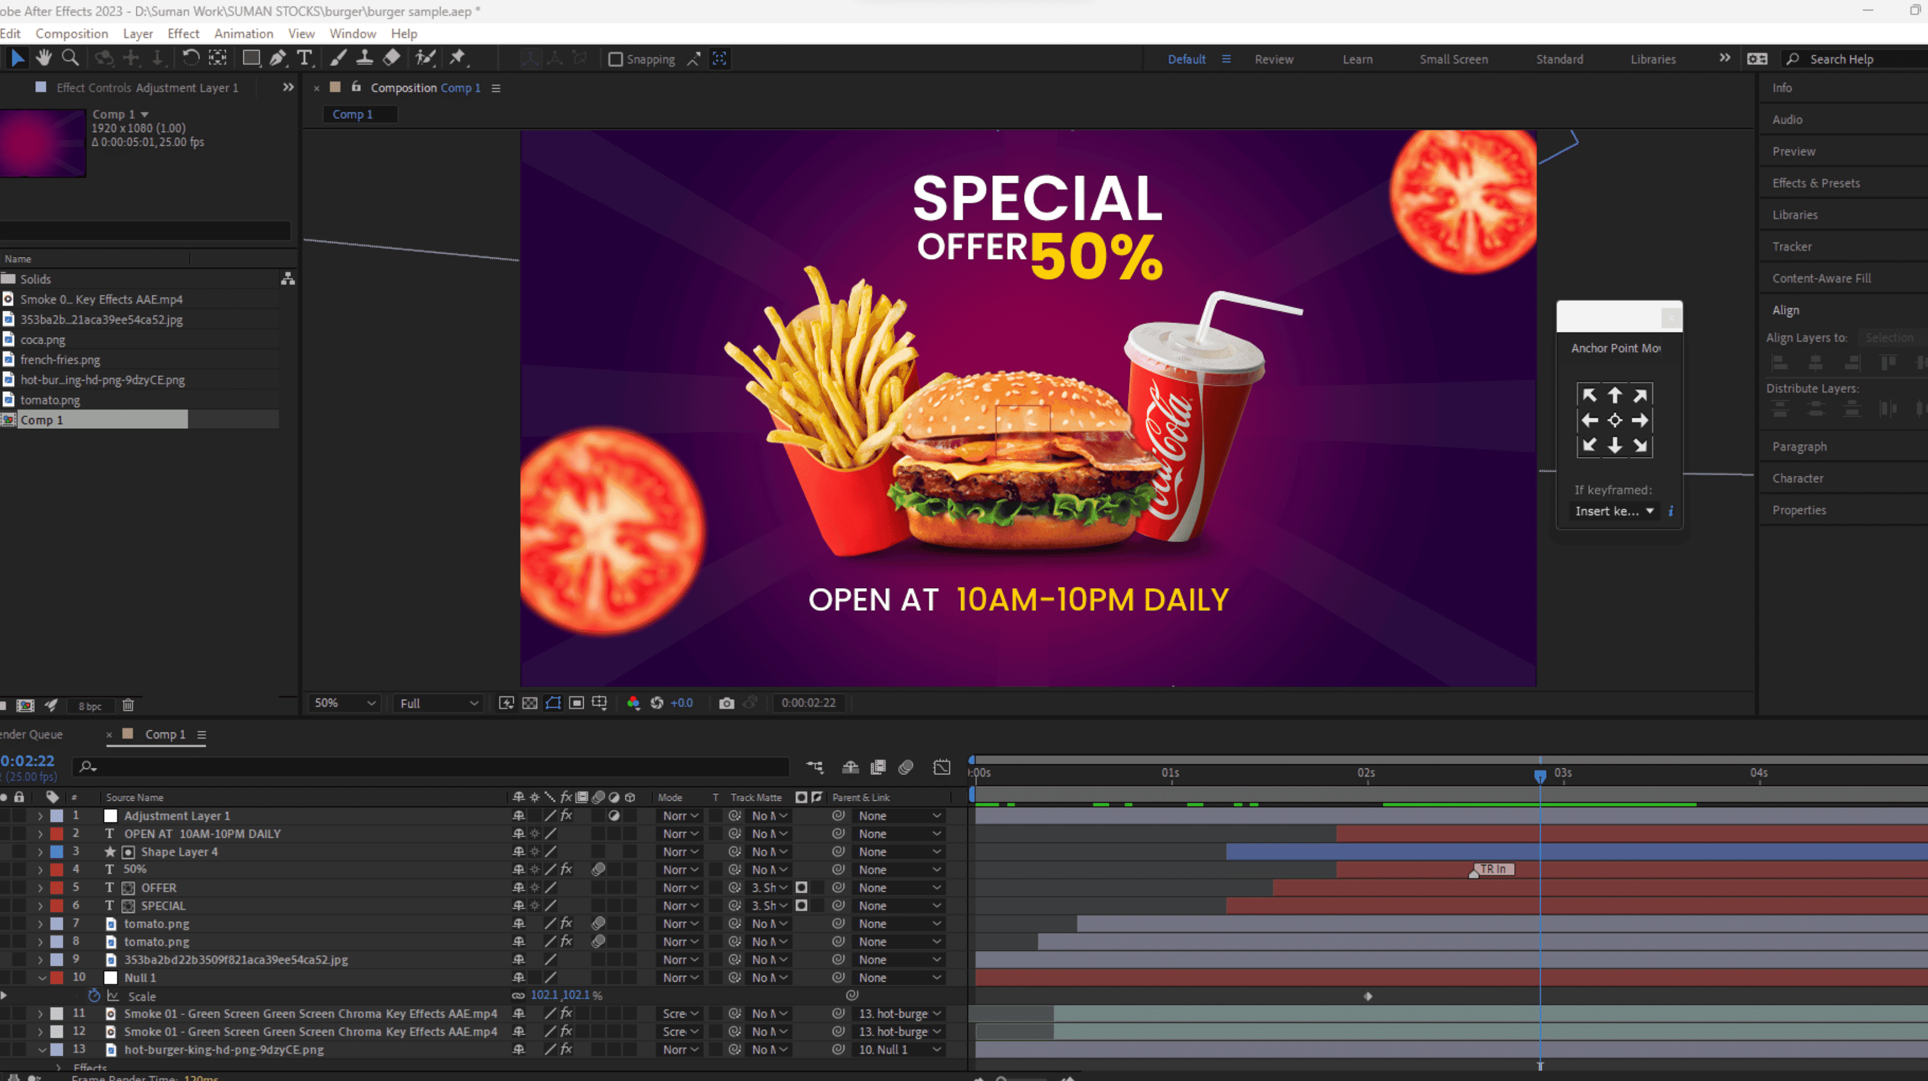This screenshot has height=1081, width=1928.
Task: Click the anchor point up arrow
Action: (1614, 395)
